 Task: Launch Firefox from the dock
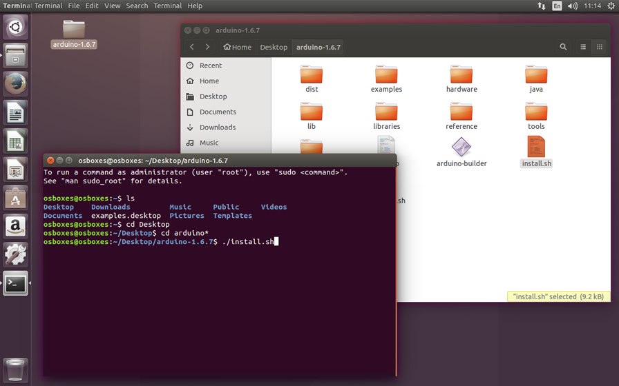15,84
